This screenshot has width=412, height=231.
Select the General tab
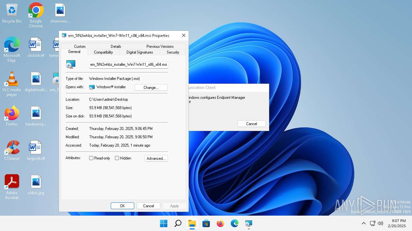[x=74, y=52]
